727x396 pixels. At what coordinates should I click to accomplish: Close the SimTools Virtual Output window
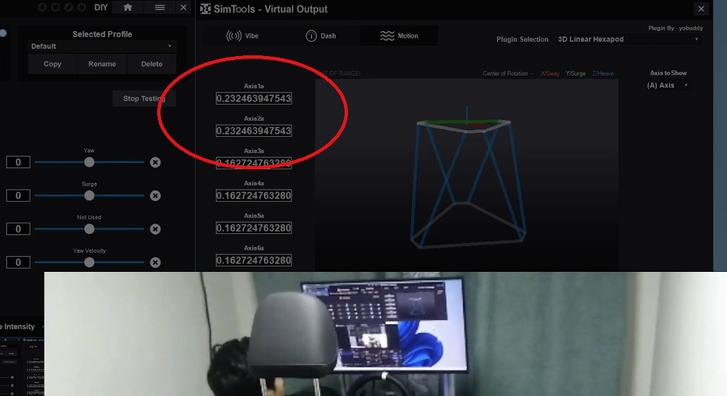point(701,8)
